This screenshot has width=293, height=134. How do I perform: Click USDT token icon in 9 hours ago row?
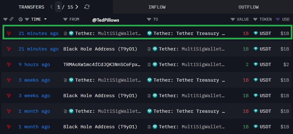point(256,64)
